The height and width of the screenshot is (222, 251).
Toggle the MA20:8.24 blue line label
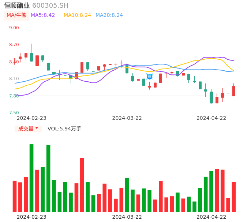(x=109, y=15)
